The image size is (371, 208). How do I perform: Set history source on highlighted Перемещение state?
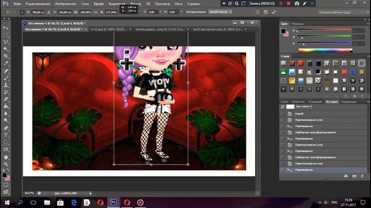[282, 170]
